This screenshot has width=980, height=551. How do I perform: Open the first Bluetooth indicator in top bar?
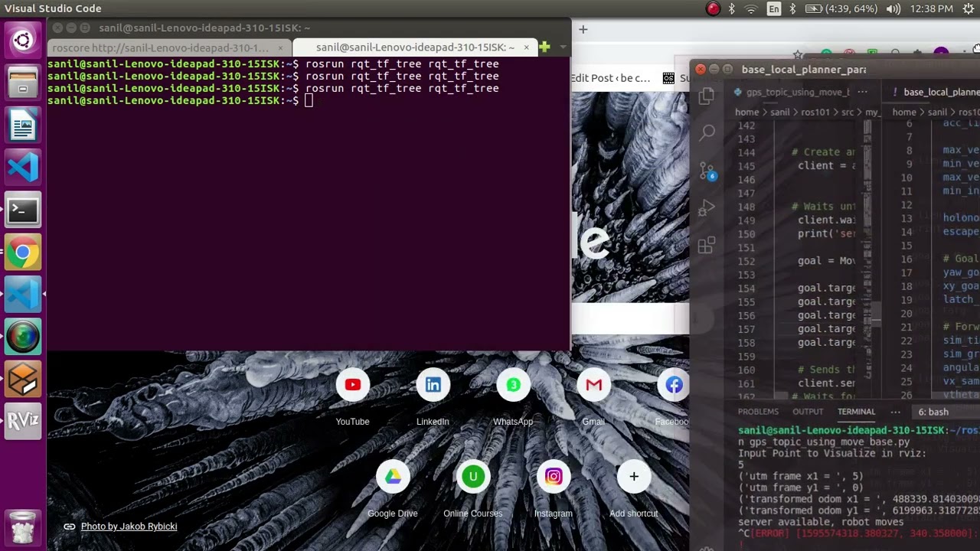click(x=731, y=9)
